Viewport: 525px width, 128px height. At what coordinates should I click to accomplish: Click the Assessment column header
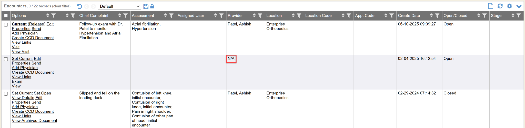coord(143,16)
